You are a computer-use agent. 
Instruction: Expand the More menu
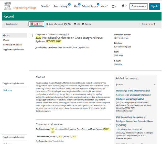(x=104, y=6)
